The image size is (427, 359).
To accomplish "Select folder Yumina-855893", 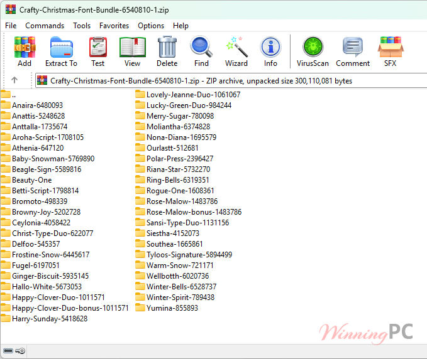I will tap(167, 308).
